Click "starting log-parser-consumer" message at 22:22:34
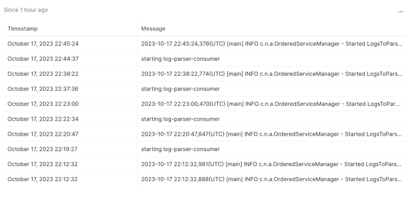 click(180, 119)
